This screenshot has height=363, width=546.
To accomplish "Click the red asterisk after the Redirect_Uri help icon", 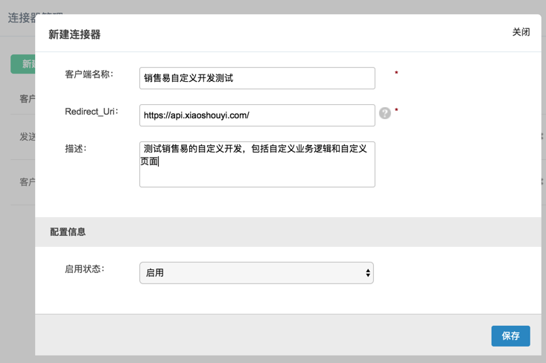I will click(x=396, y=112).
